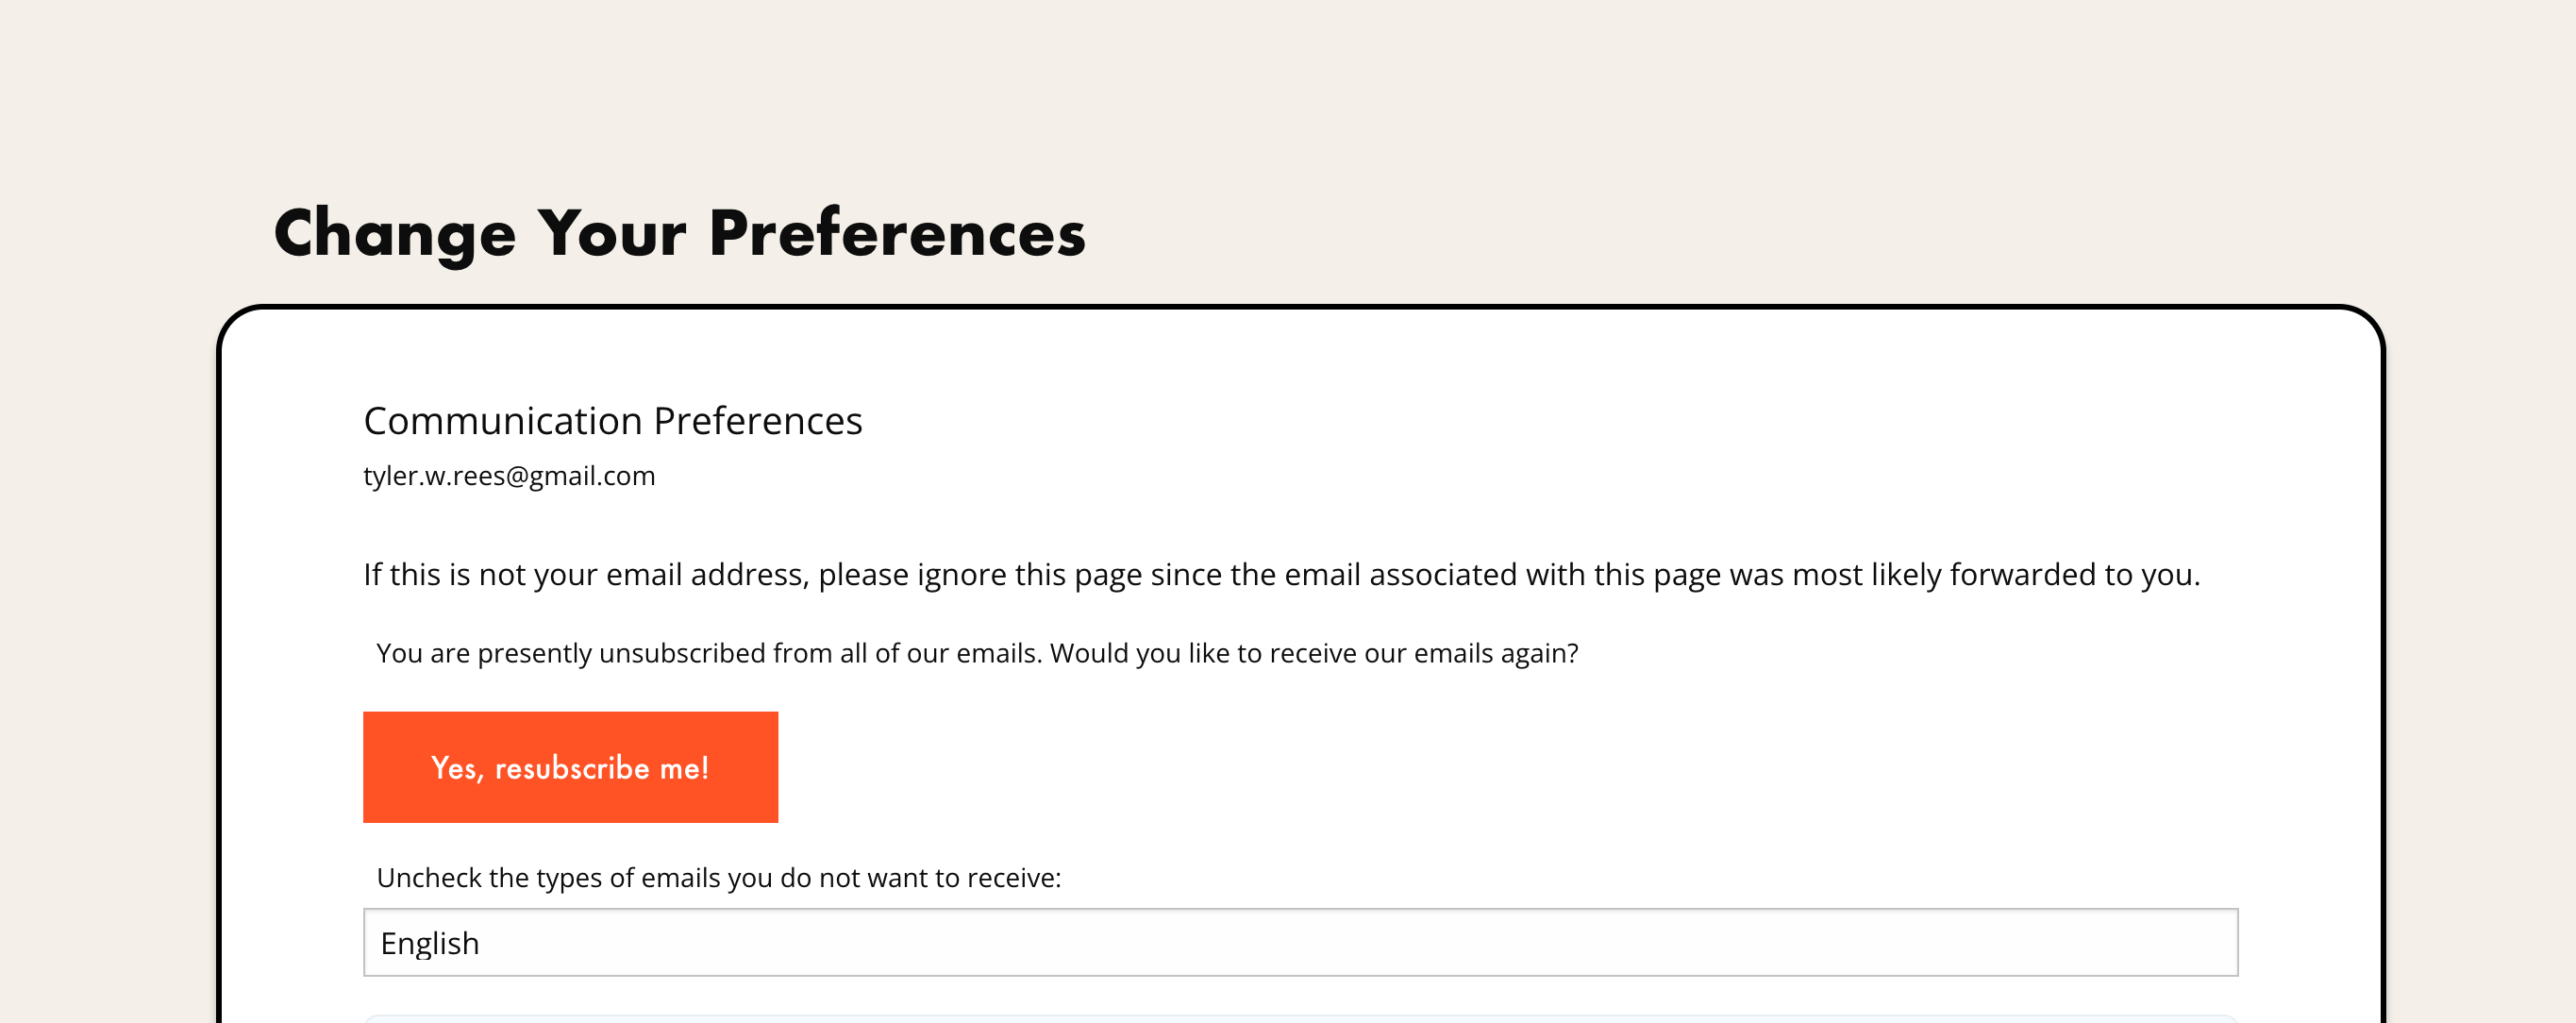Click the "If this is not your email address" notice

click(x=1281, y=575)
